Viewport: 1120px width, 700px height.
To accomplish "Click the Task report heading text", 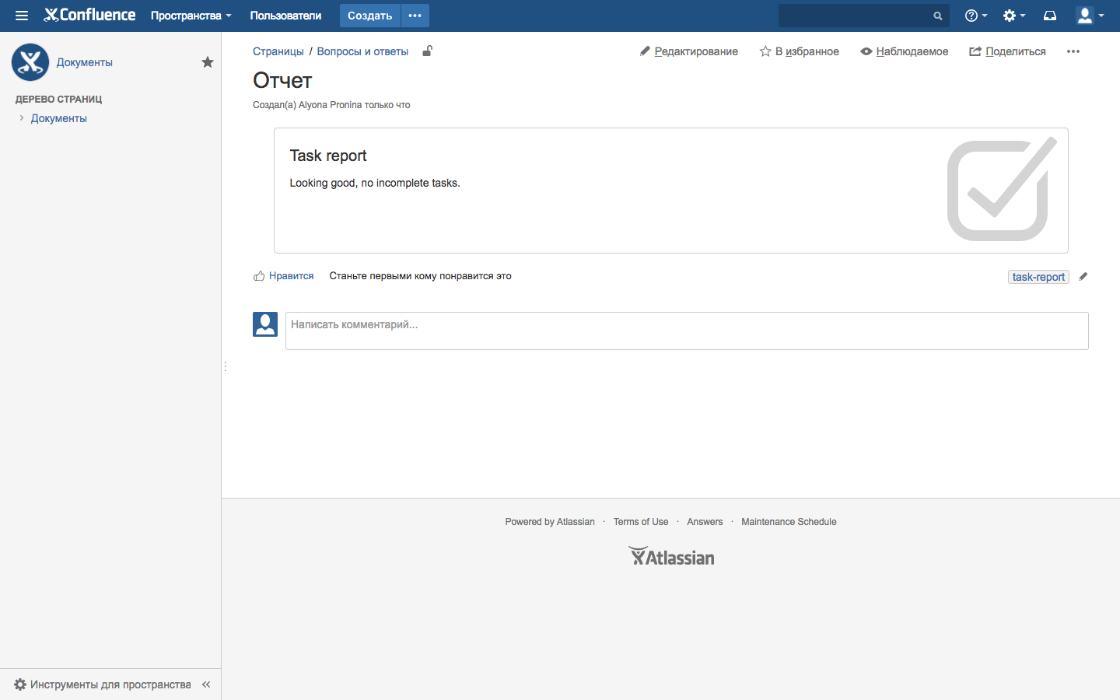I will [328, 156].
